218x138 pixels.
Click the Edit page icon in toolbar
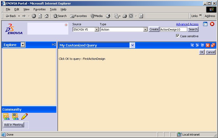click(x=131, y=16)
